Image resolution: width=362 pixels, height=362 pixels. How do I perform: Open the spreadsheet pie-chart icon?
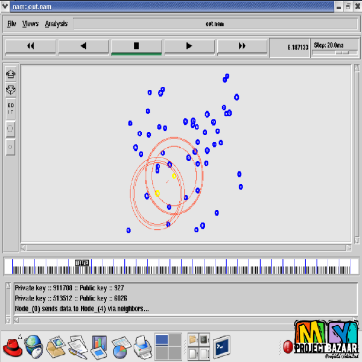point(121,348)
